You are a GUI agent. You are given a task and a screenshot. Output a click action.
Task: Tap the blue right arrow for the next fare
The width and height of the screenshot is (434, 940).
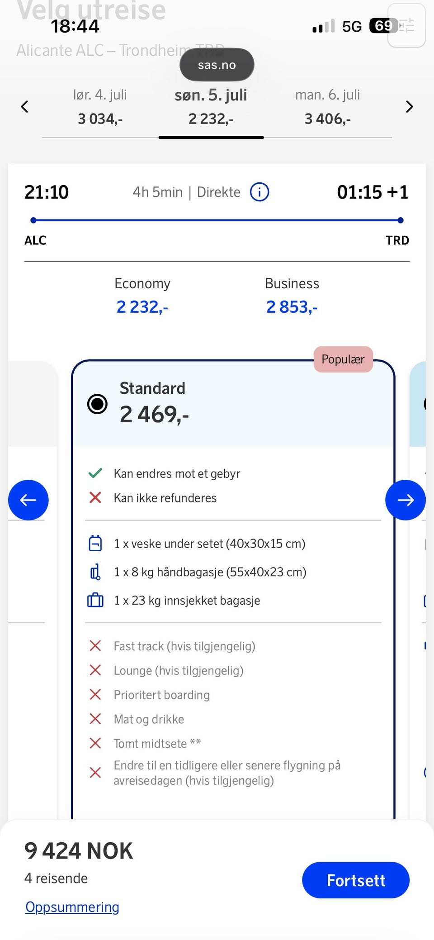click(406, 500)
